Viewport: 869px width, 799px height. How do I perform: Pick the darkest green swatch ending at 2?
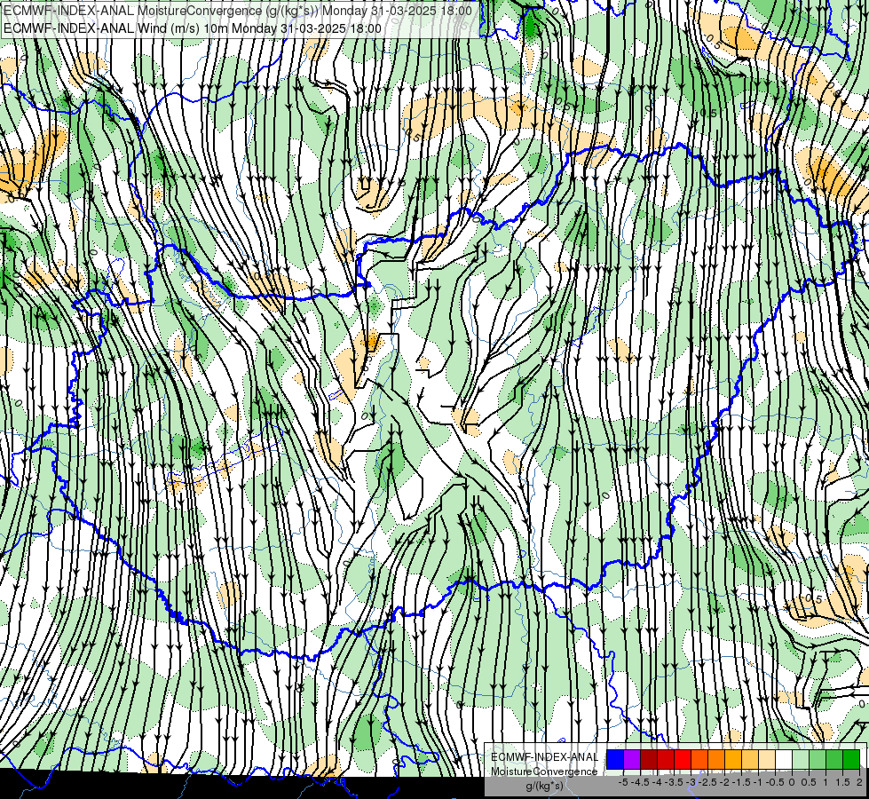(851, 759)
